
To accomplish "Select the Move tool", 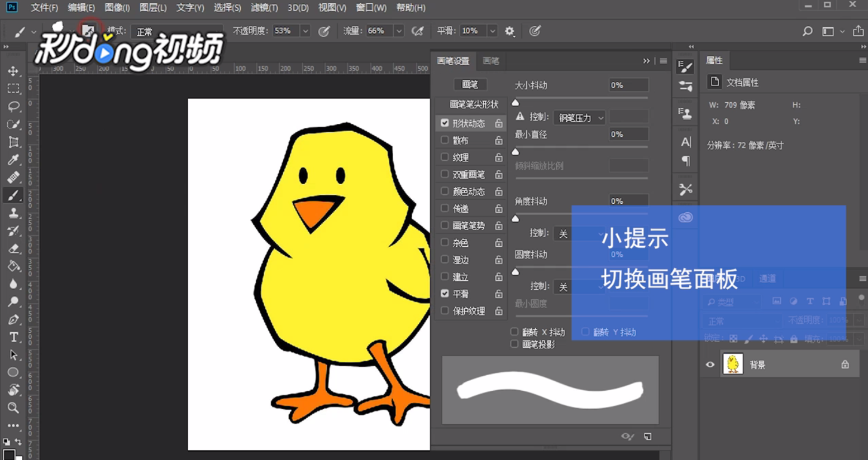I will click(x=13, y=71).
